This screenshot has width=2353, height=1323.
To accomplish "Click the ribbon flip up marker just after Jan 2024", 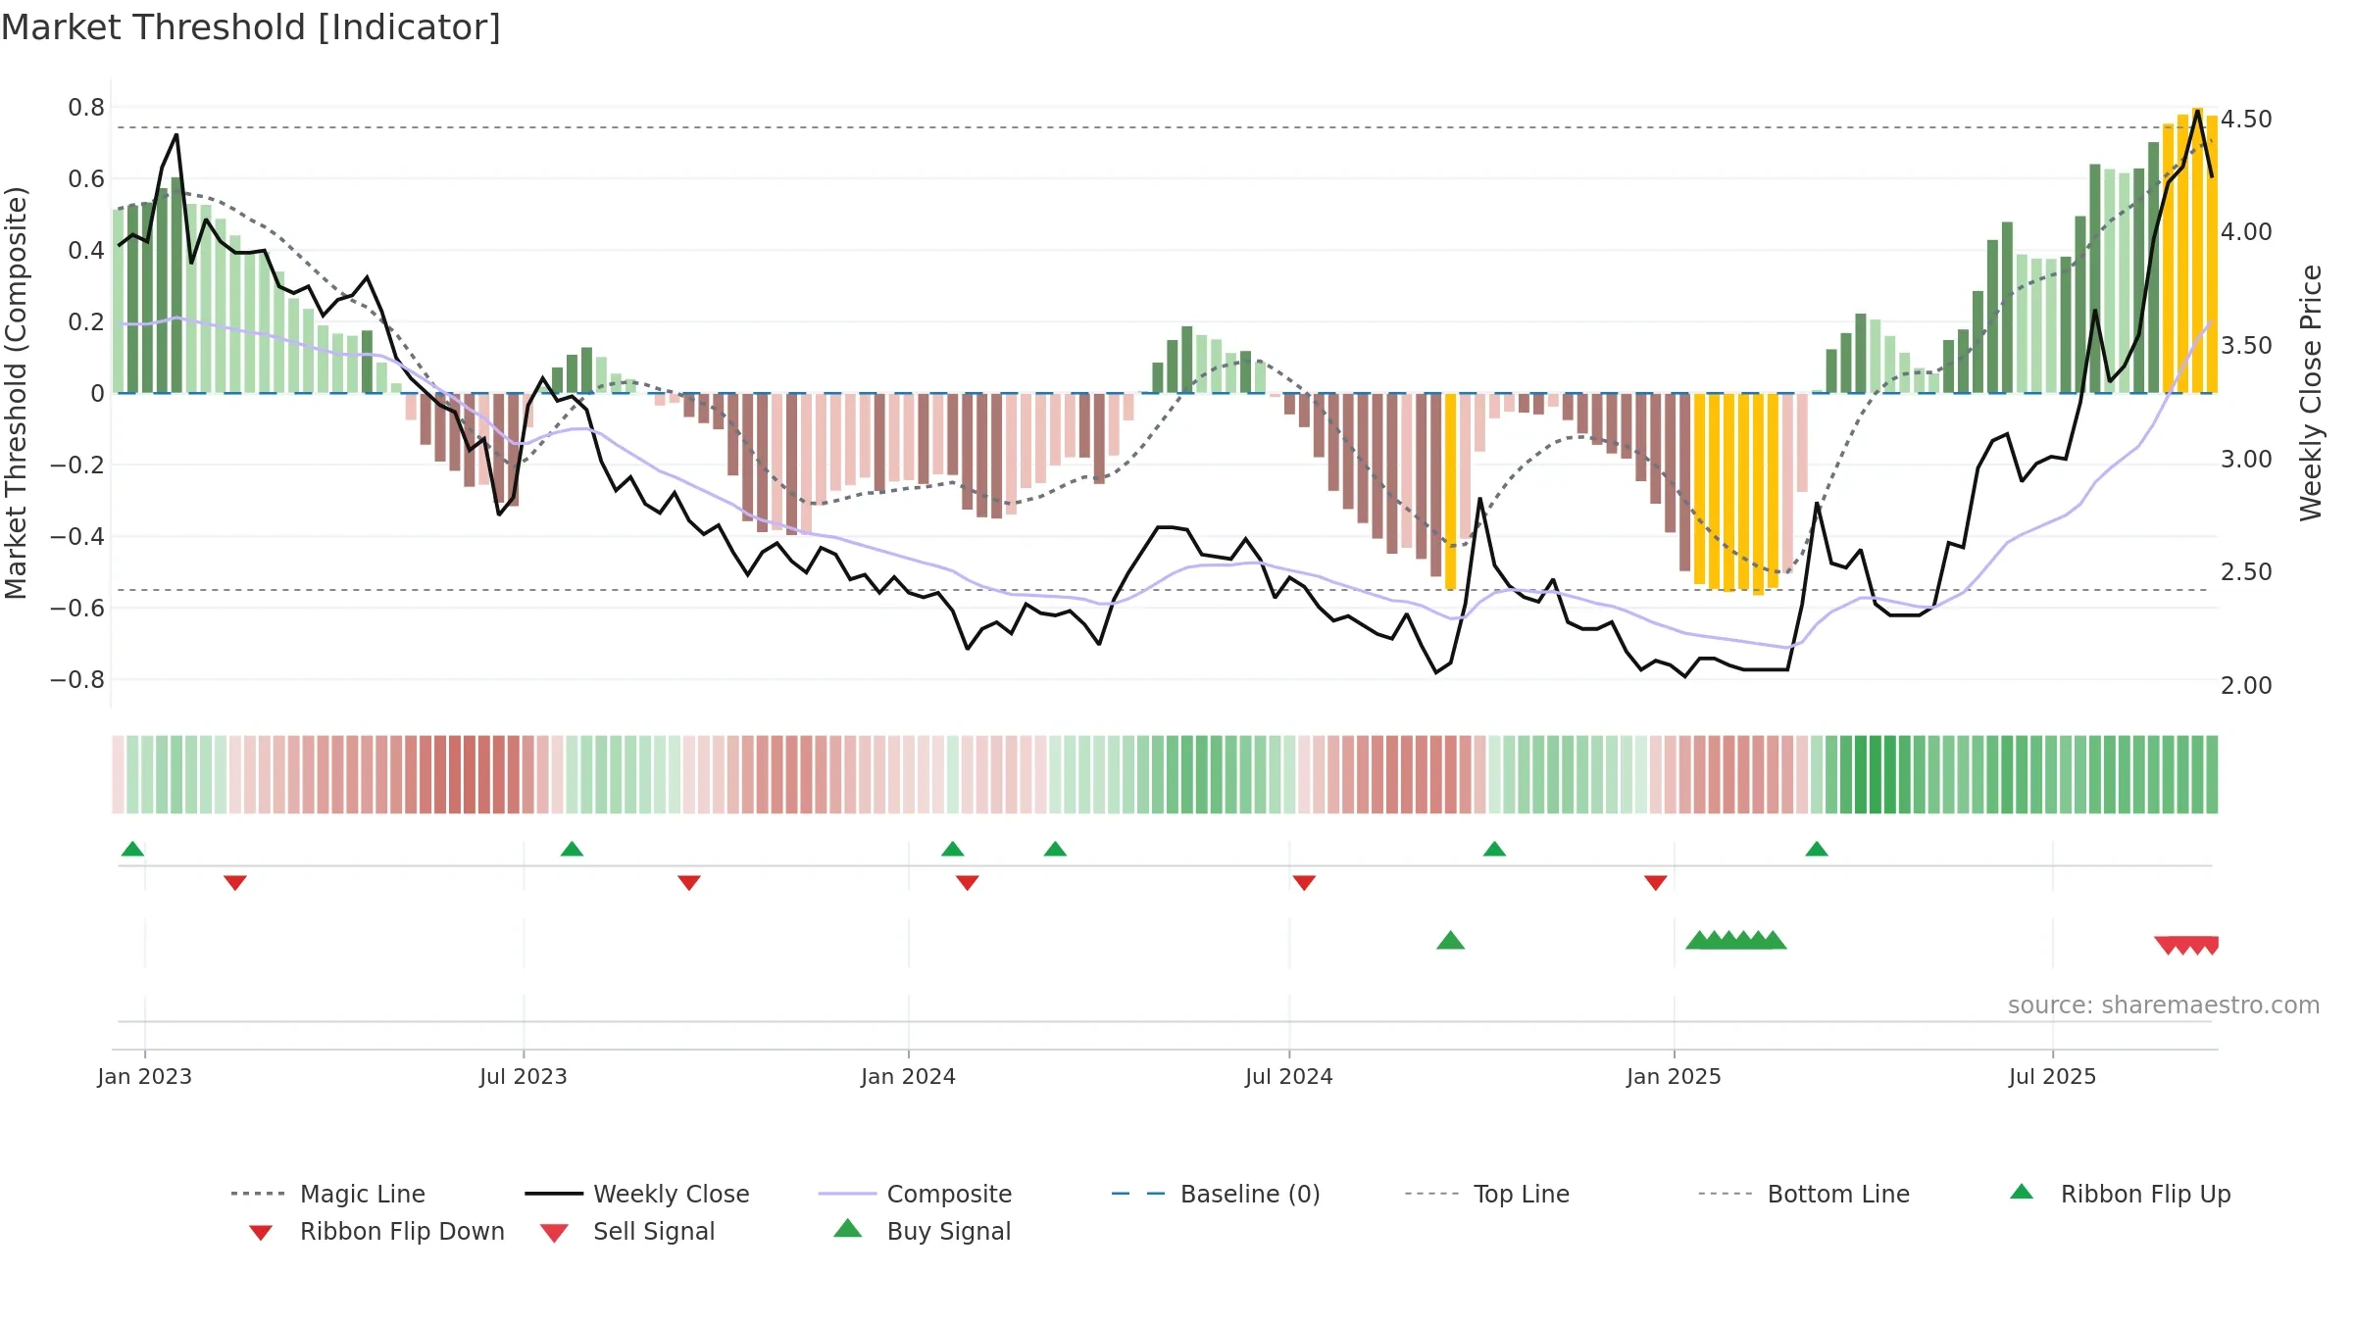I will point(953,849).
